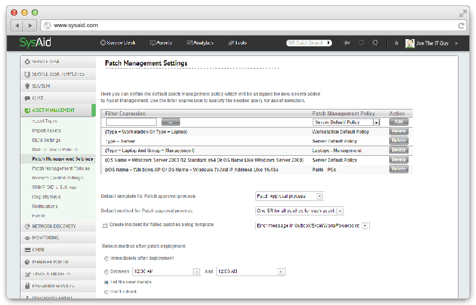This screenshot has width=476, height=305.
Task: Enable Create incident for failed patches checkbox
Action: (105, 226)
